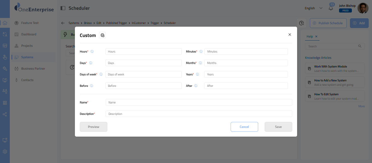
Task: Click the info icon next to Minutes
Action: [x=201, y=51]
